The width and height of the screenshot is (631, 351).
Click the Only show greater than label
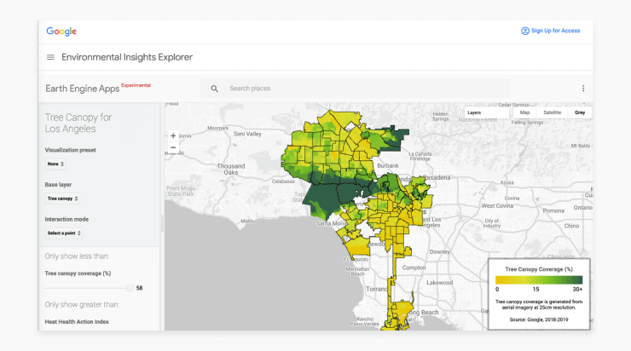coord(82,304)
